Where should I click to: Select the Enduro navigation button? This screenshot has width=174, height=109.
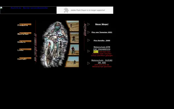point(24,42)
